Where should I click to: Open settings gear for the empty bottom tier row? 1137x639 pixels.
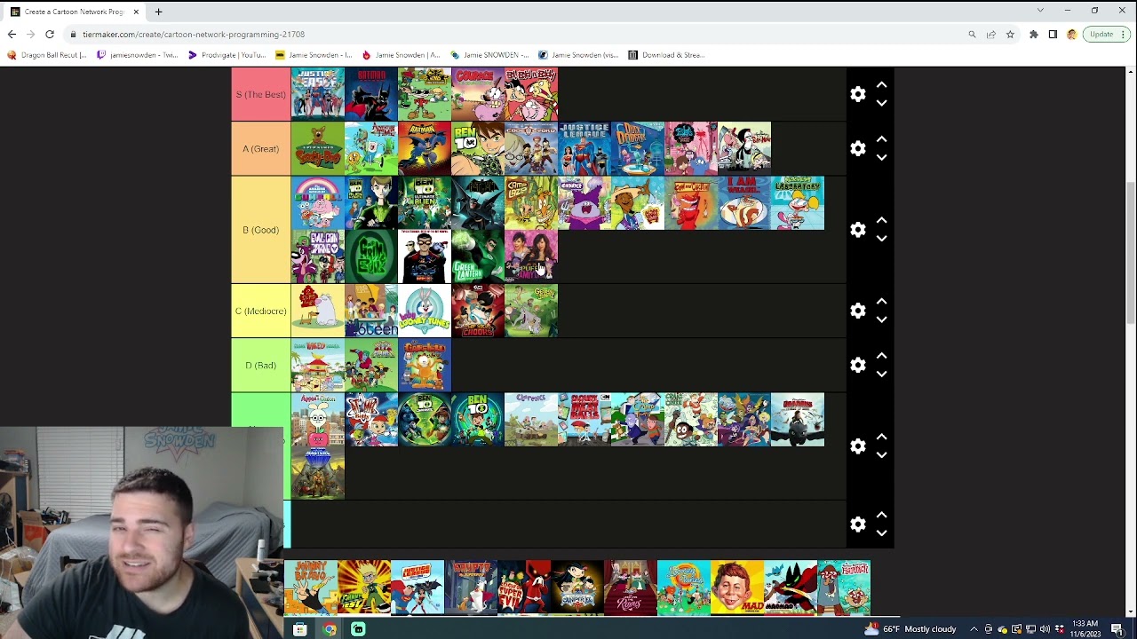tap(858, 525)
